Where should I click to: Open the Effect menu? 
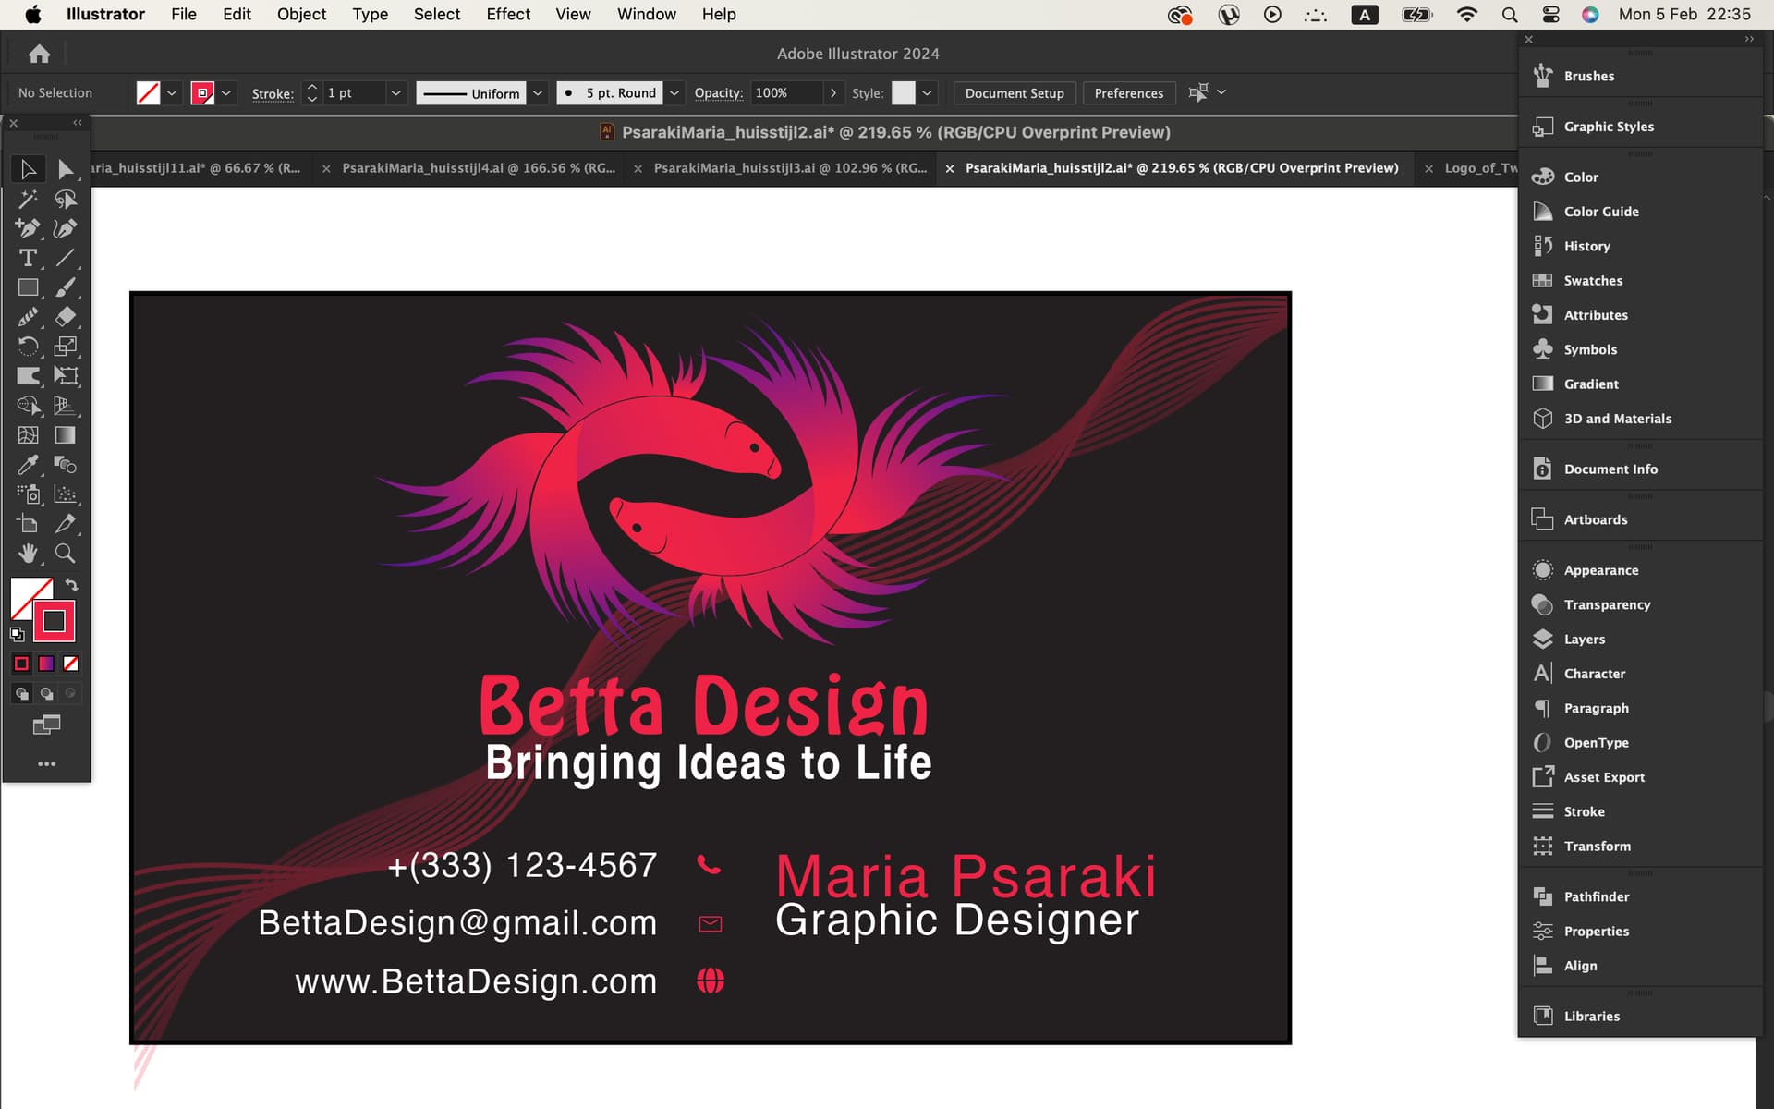[508, 14]
